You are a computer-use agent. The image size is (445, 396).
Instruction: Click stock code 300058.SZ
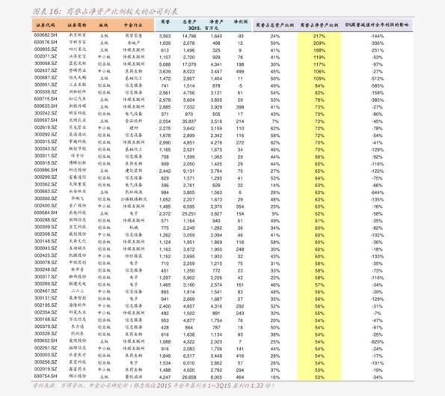point(46,64)
